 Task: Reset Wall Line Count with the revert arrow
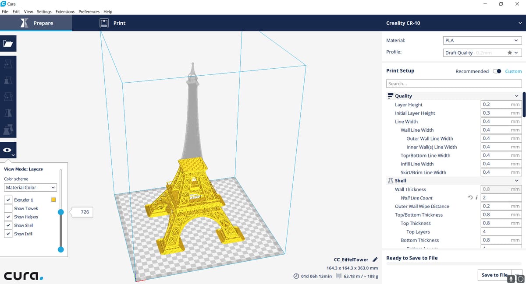(471, 198)
